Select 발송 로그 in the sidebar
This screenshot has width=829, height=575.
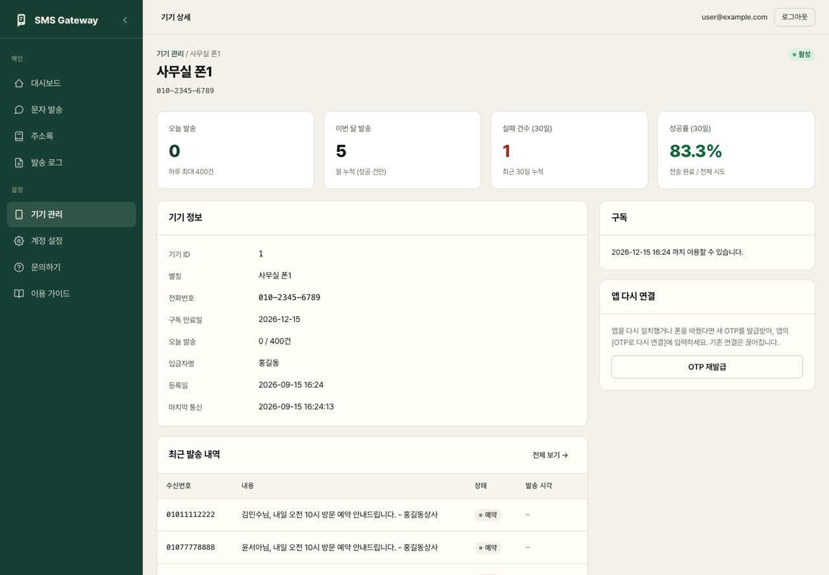71,163
